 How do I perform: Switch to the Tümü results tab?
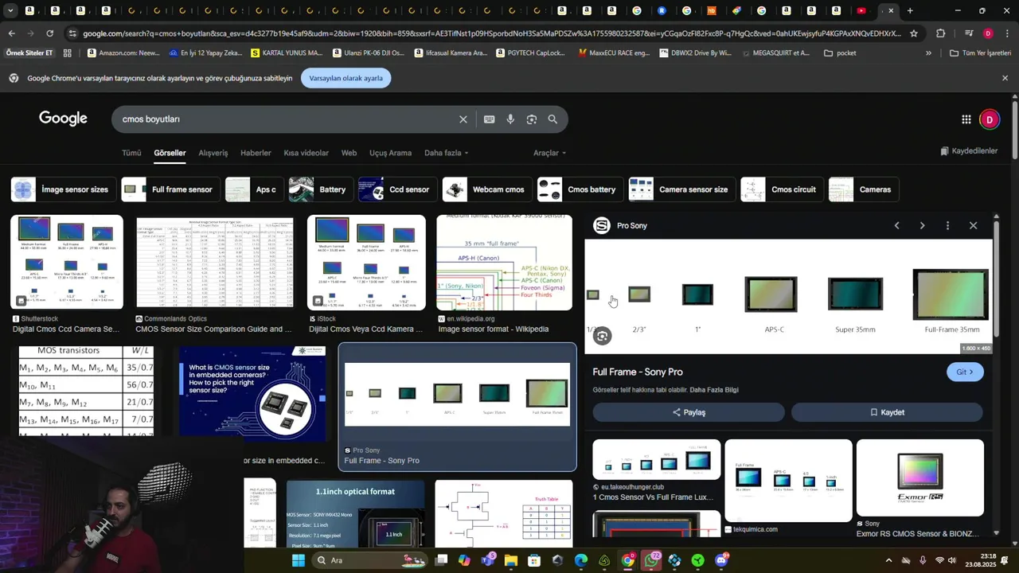131,153
